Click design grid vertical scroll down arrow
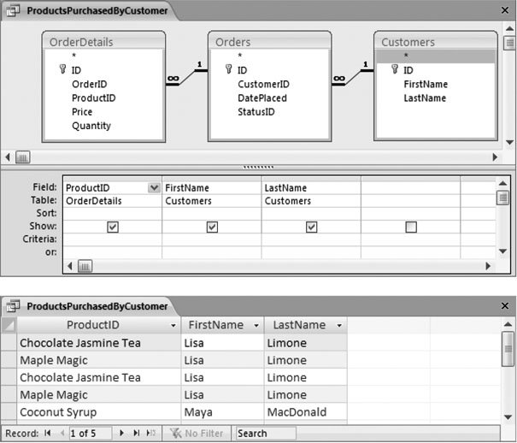The width and height of the screenshot is (517, 443). tap(502, 251)
